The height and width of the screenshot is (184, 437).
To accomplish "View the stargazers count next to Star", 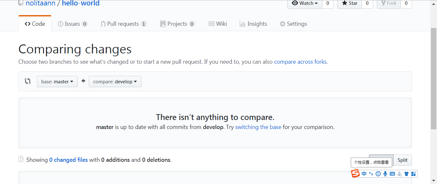I will pos(367,3).
